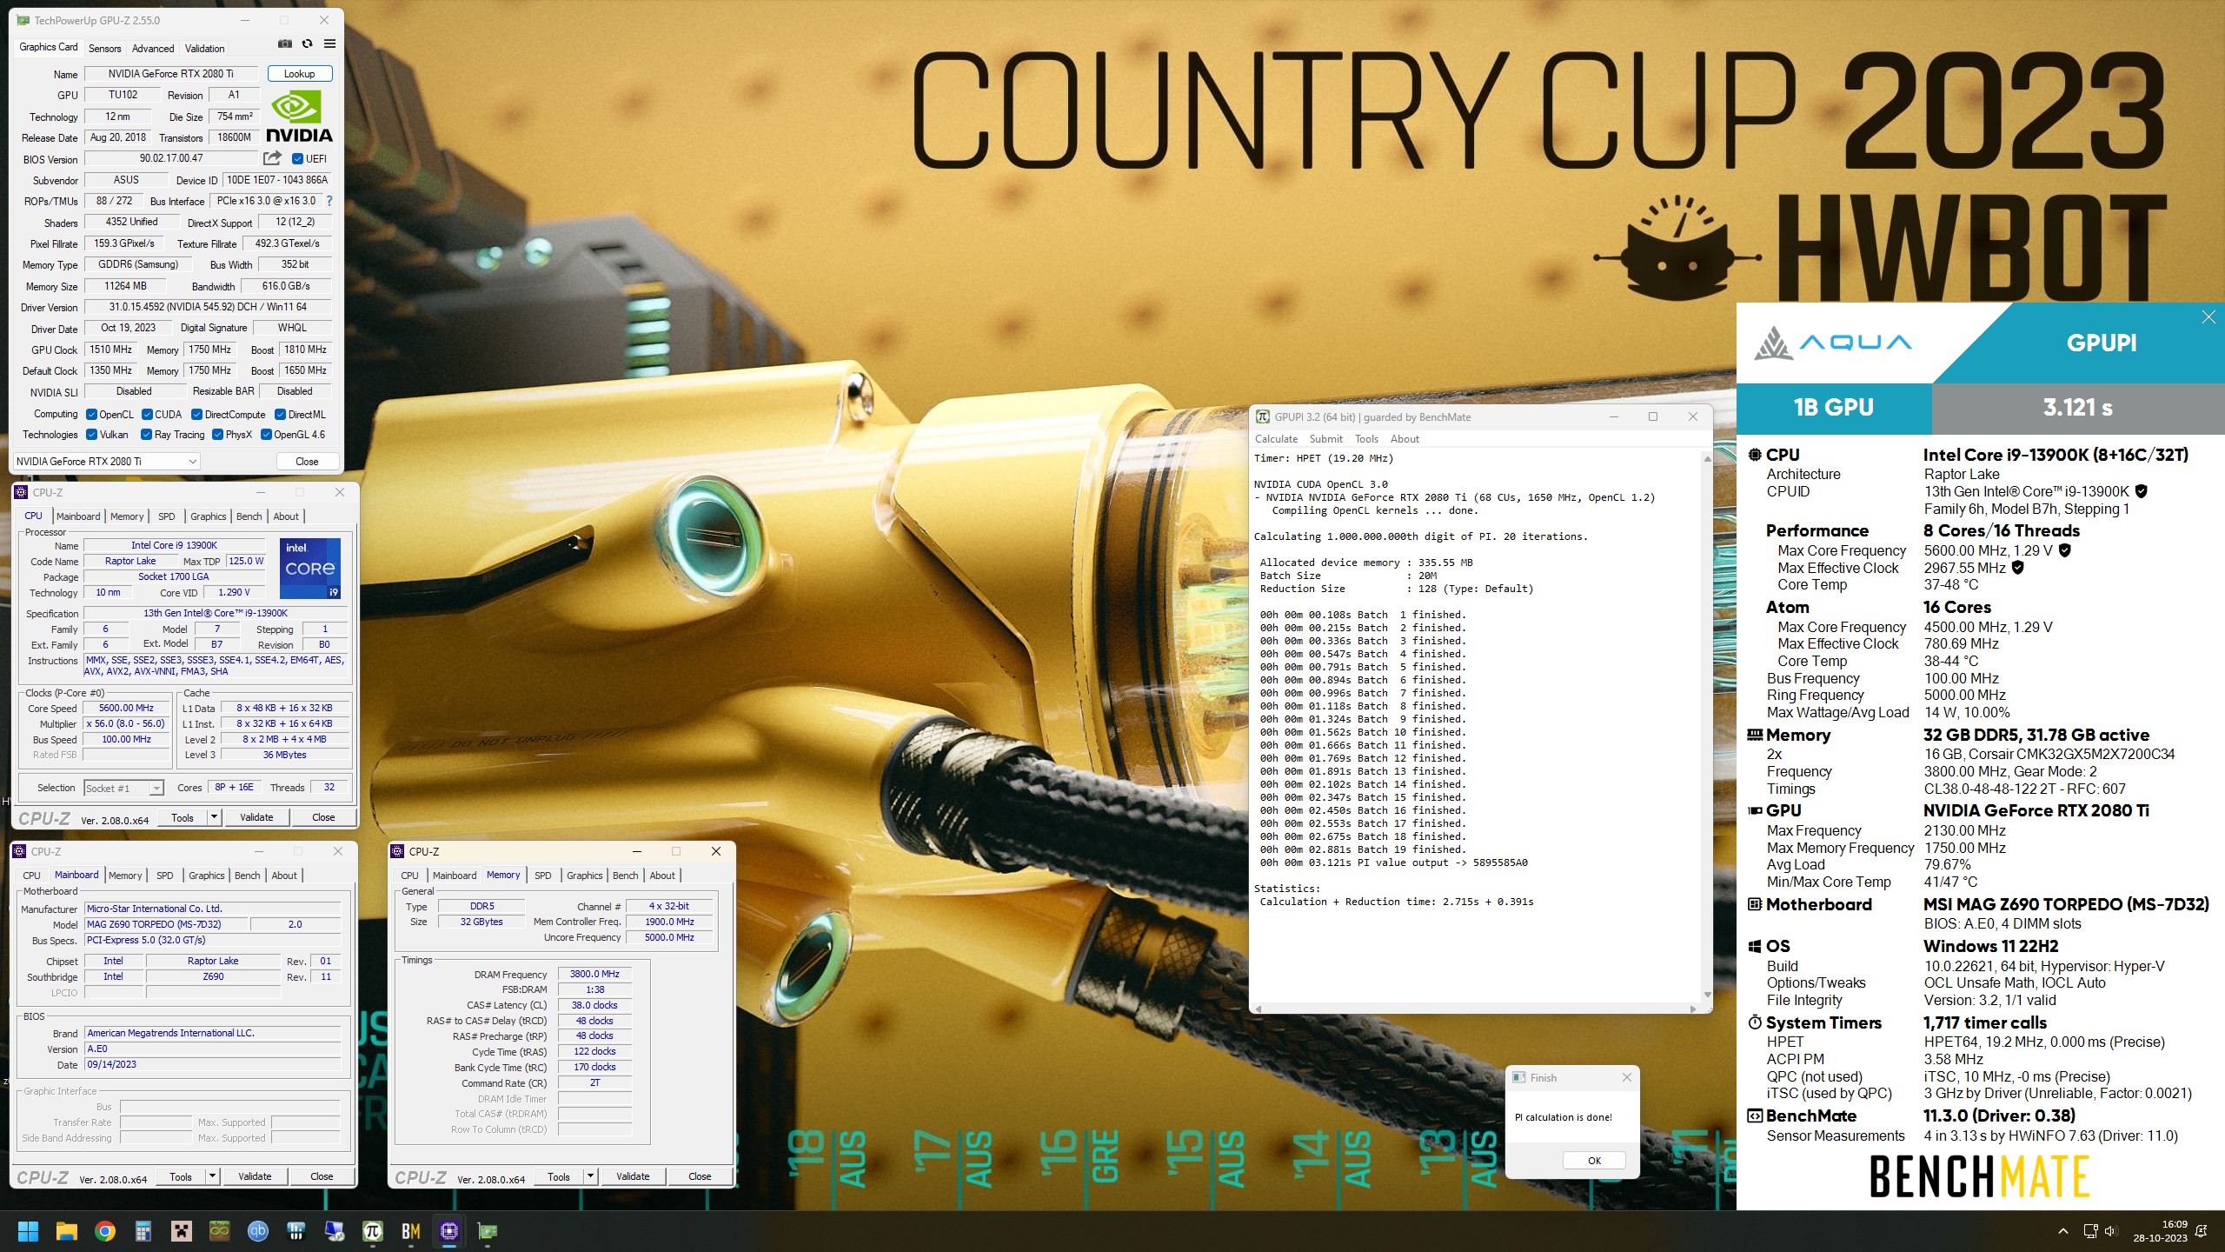
Task: Open the blue bar-graph app icon on the taskbar
Action: [296, 1231]
